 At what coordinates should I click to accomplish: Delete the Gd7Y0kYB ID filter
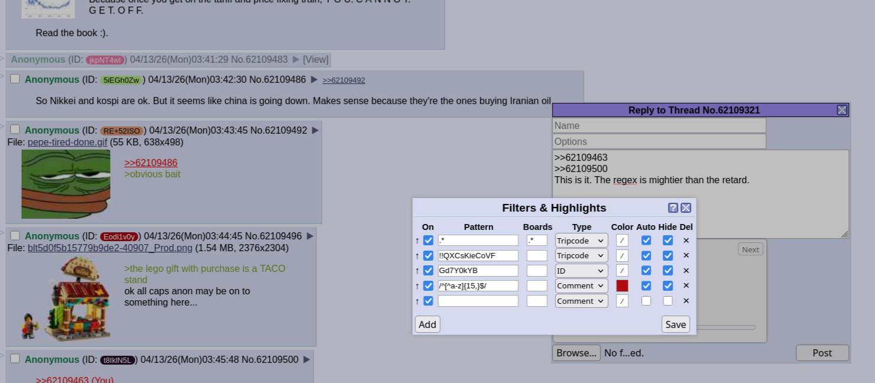pyautogui.click(x=686, y=271)
